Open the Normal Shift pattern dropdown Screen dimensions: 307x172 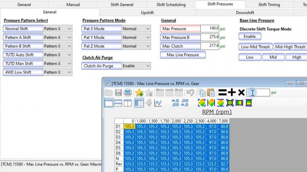[58, 29]
